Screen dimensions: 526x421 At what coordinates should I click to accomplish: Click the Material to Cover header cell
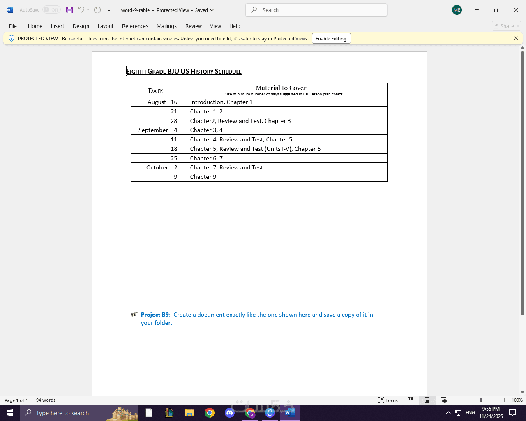284,90
